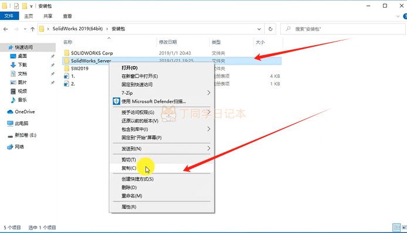The height and width of the screenshot is (233, 407).
Task: Expand the address bar history dropdown
Action: 259,29
